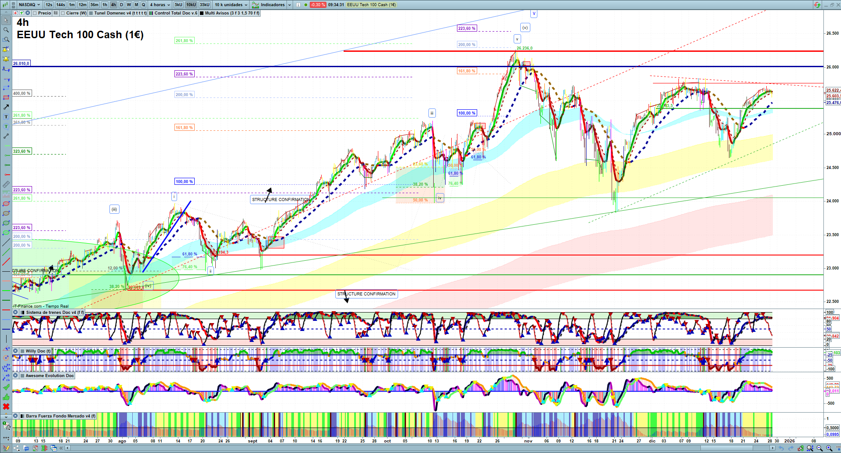Select the arrow drawing tool
841x453 pixels.
tap(6, 107)
